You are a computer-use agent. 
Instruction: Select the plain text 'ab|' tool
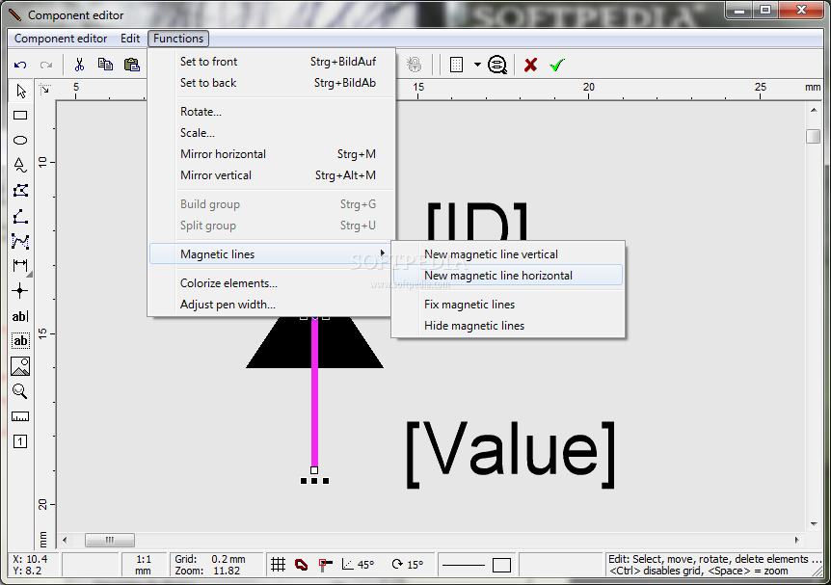click(20, 316)
